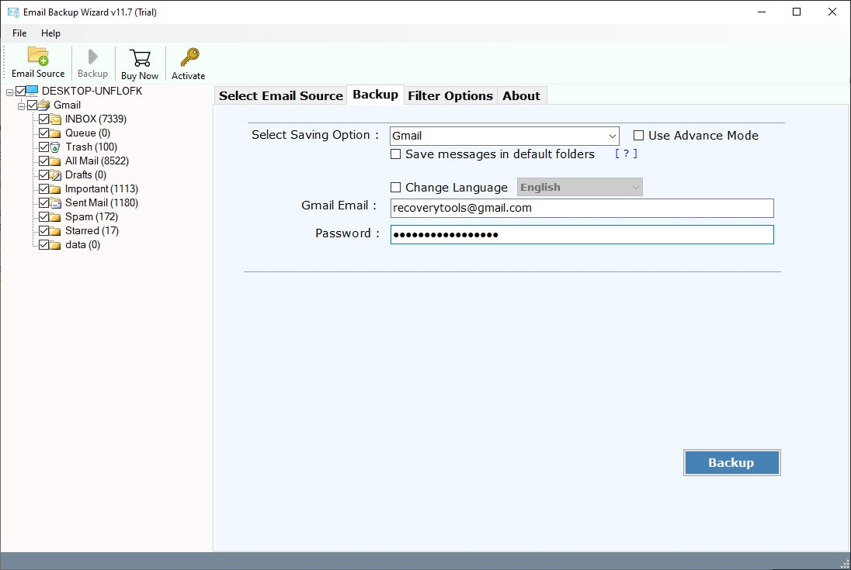
Task: Collapse the Gmail tree node
Action: (x=22, y=105)
